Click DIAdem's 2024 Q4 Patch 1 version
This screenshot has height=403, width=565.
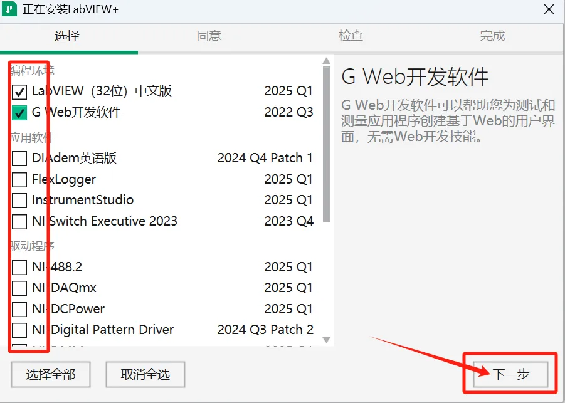[265, 158]
